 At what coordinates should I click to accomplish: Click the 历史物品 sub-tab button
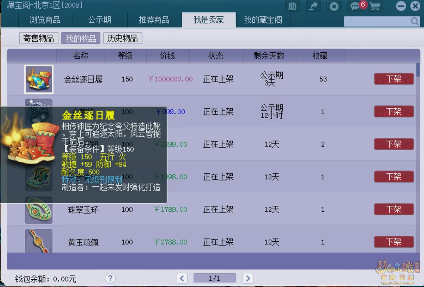(123, 38)
